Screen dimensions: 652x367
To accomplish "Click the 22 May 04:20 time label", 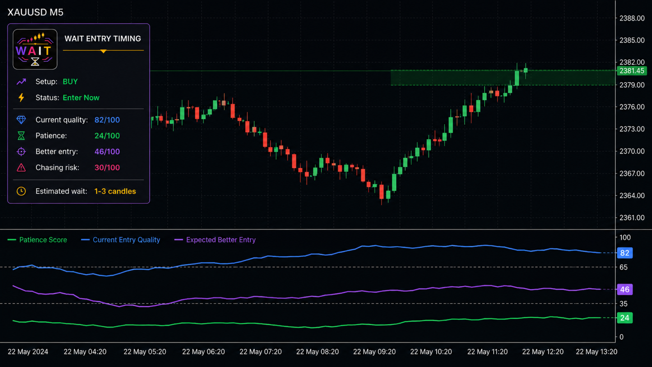I will (85, 352).
